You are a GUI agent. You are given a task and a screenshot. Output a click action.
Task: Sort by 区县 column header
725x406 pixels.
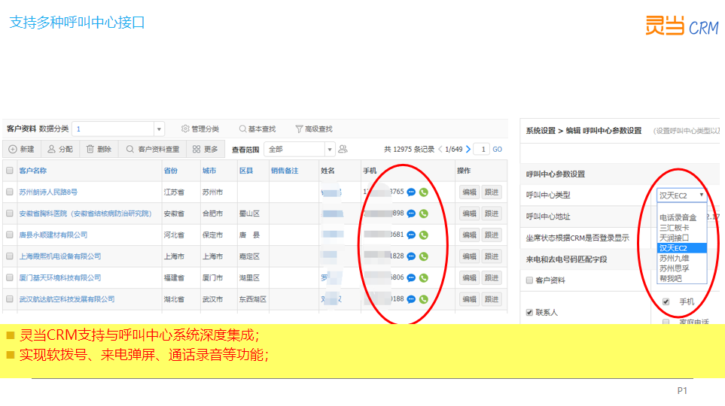tap(246, 171)
